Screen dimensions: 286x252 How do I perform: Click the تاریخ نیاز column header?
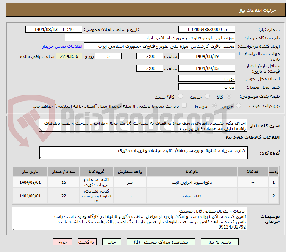30,172
